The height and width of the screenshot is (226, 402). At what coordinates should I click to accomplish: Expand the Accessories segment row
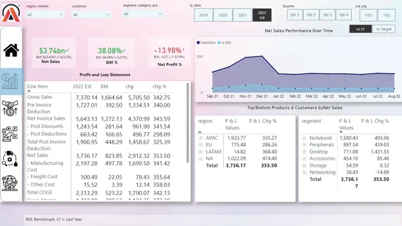[x=304, y=159]
